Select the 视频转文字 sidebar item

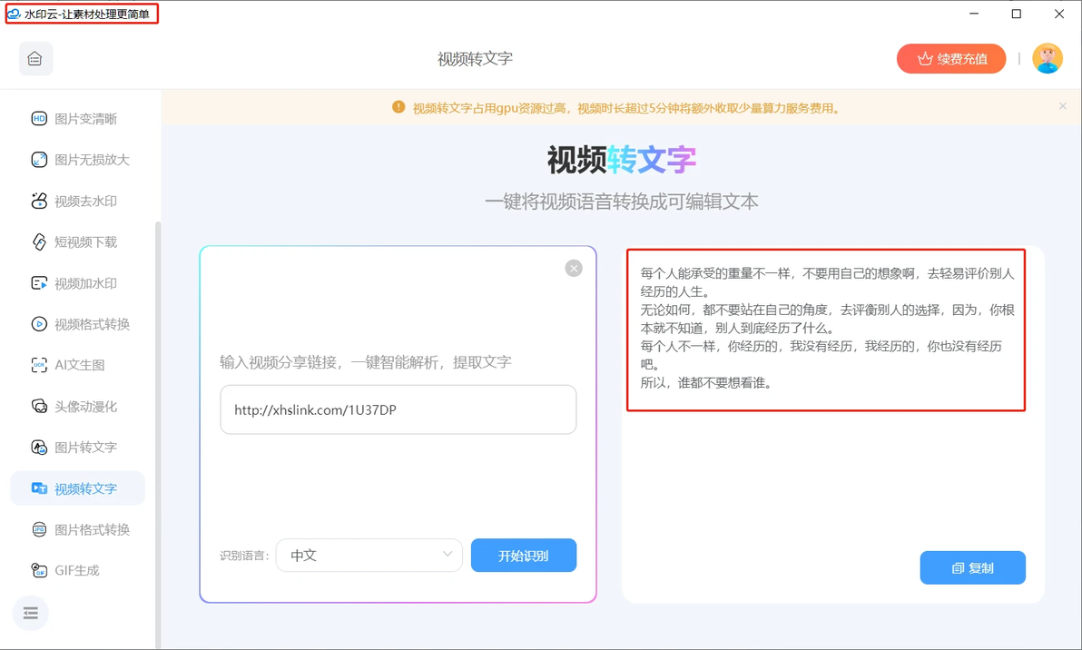77,488
